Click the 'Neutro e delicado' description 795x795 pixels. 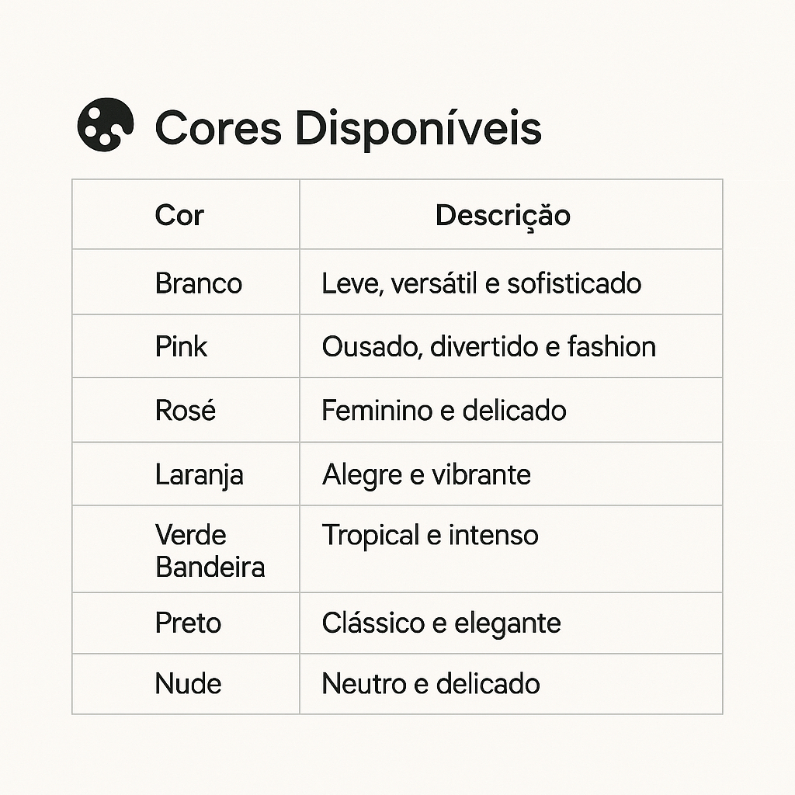coord(431,684)
